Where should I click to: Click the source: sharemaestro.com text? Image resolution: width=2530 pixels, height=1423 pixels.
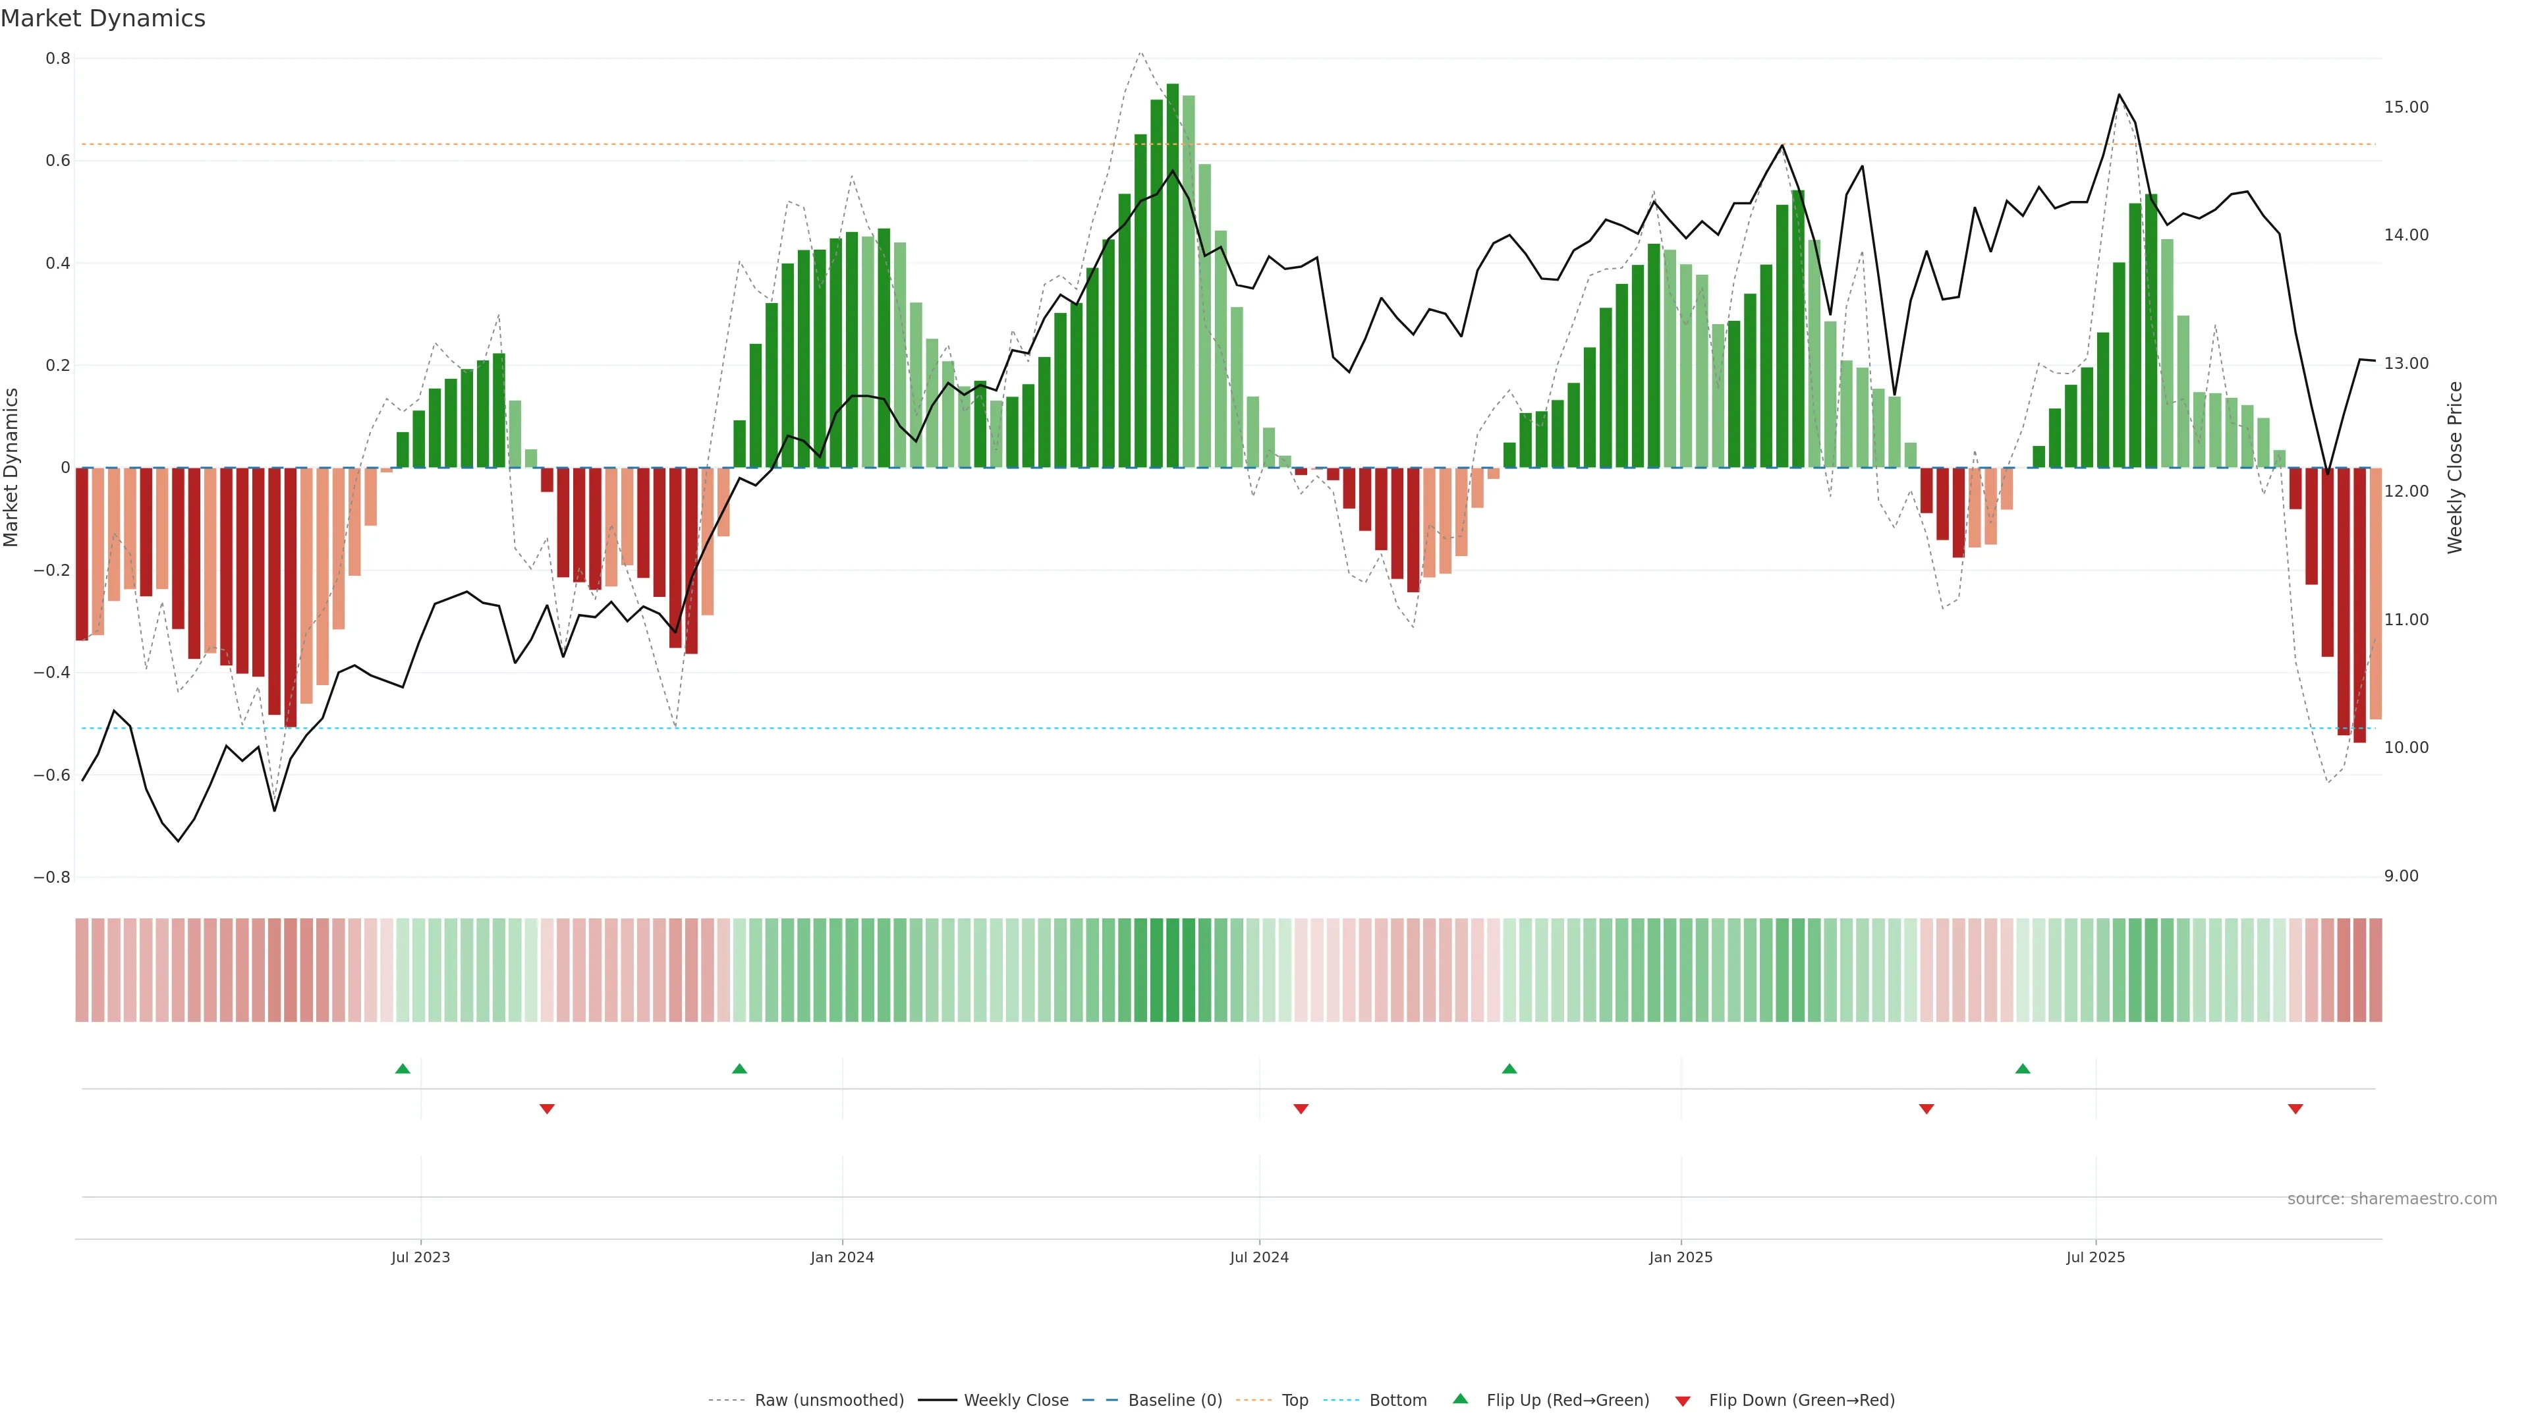[x=2392, y=1198]
